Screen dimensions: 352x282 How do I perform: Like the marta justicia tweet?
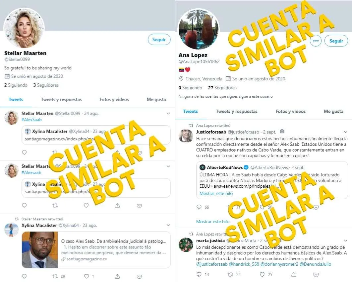pyautogui.click(x=262, y=274)
